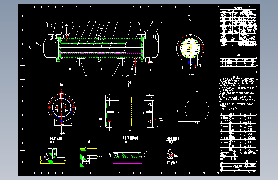Click the yellow-bordered tubesheet detail view

(91, 158)
